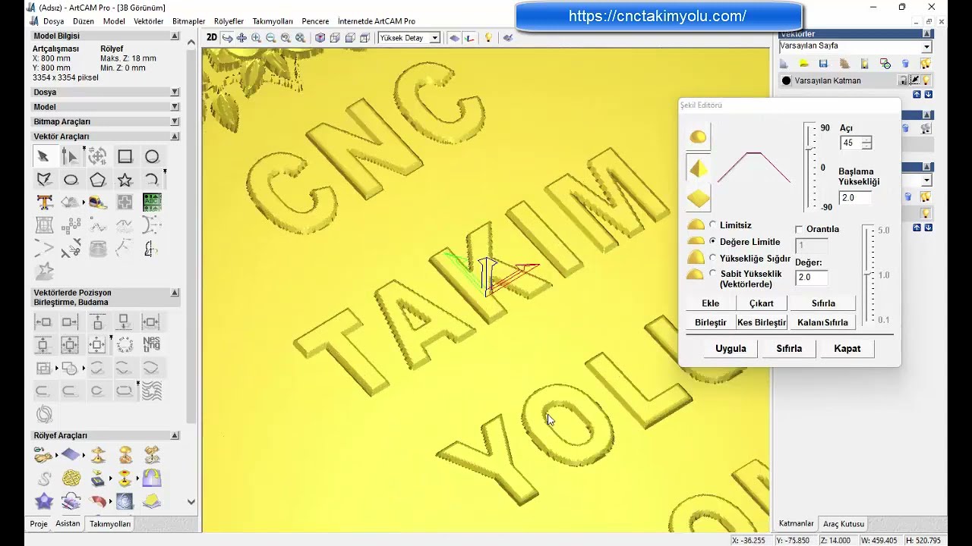Pick the polygon vector tool
This screenshot has width=972, height=546.
click(98, 180)
